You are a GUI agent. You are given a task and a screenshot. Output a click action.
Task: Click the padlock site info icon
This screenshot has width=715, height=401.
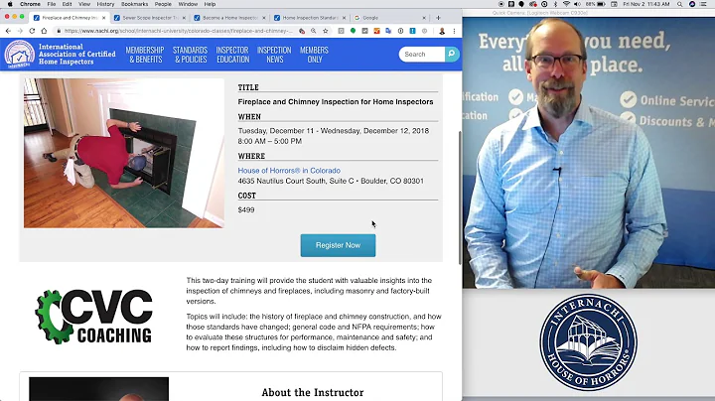(x=59, y=31)
